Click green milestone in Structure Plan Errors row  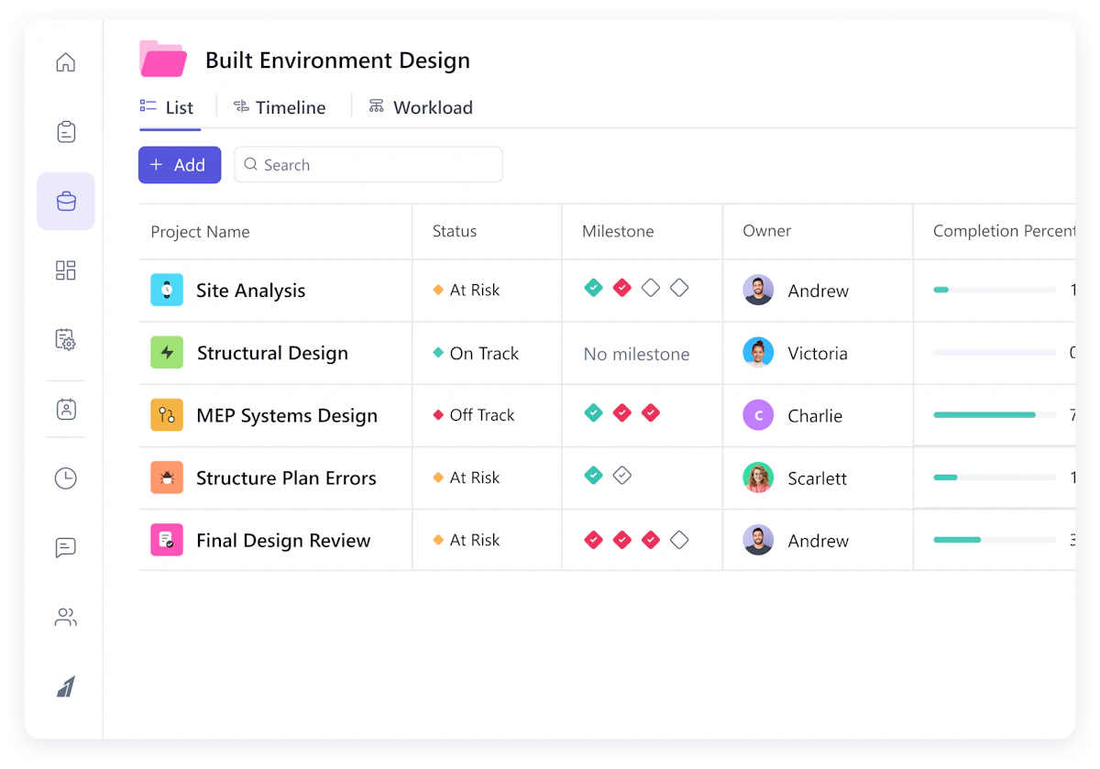click(594, 475)
